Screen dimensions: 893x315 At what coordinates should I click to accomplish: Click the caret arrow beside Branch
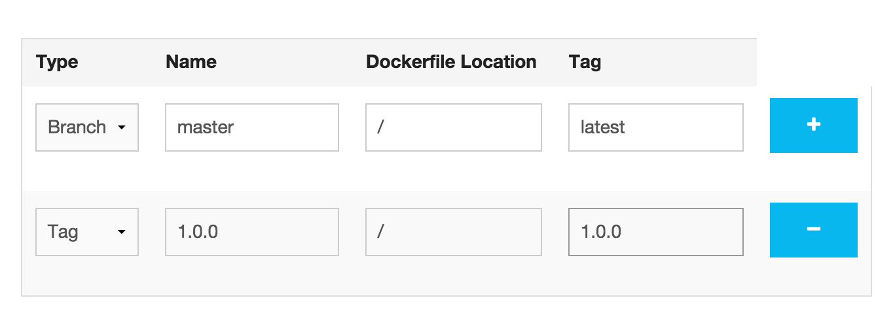pyautogui.click(x=121, y=128)
